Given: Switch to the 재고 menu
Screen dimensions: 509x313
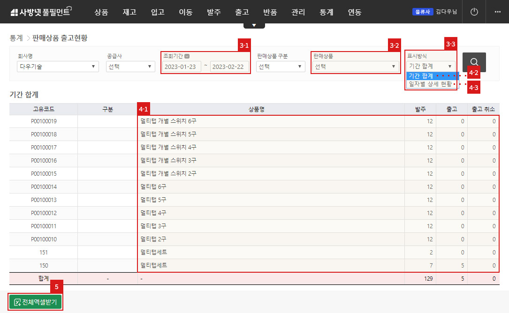Looking at the screenshot, I should pyautogui.click(x=129, y=13).
